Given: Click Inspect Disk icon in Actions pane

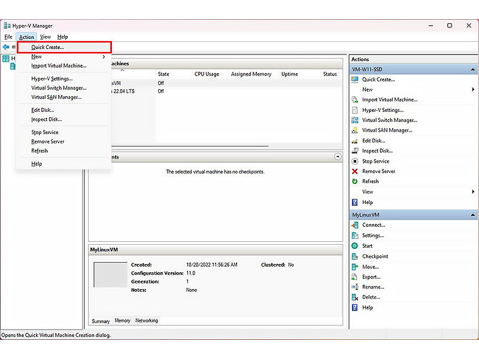Looking at the screenshot, I should pyautogui.click(x=354, y=151).
